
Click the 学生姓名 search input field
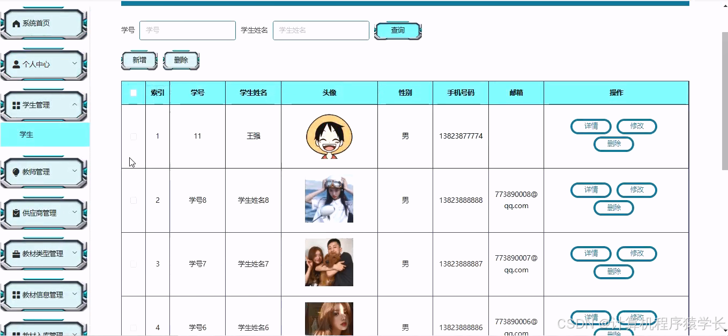(x=321, y=30)
